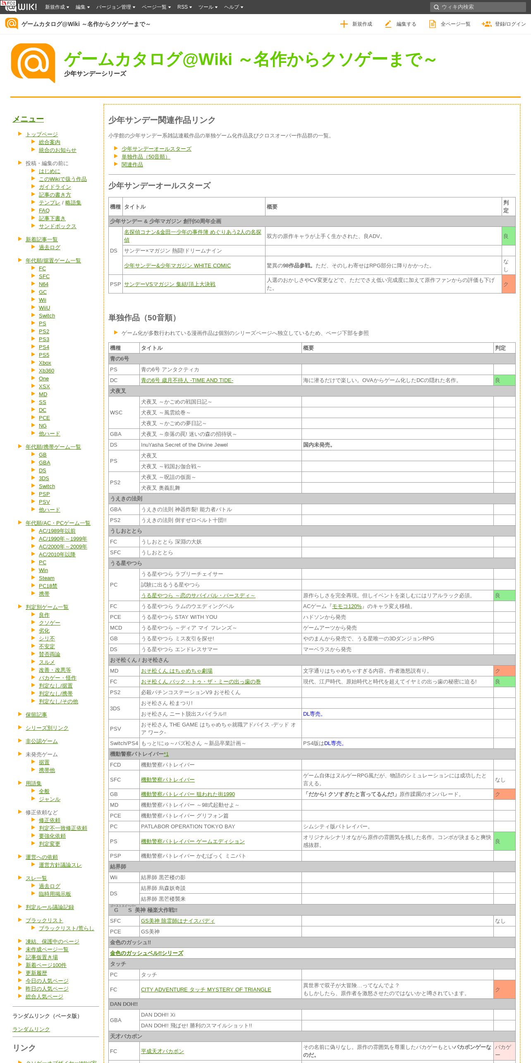Click the メニュー sidebar heading link
This screenshot has width=531, height=1063.
point(28,119)
